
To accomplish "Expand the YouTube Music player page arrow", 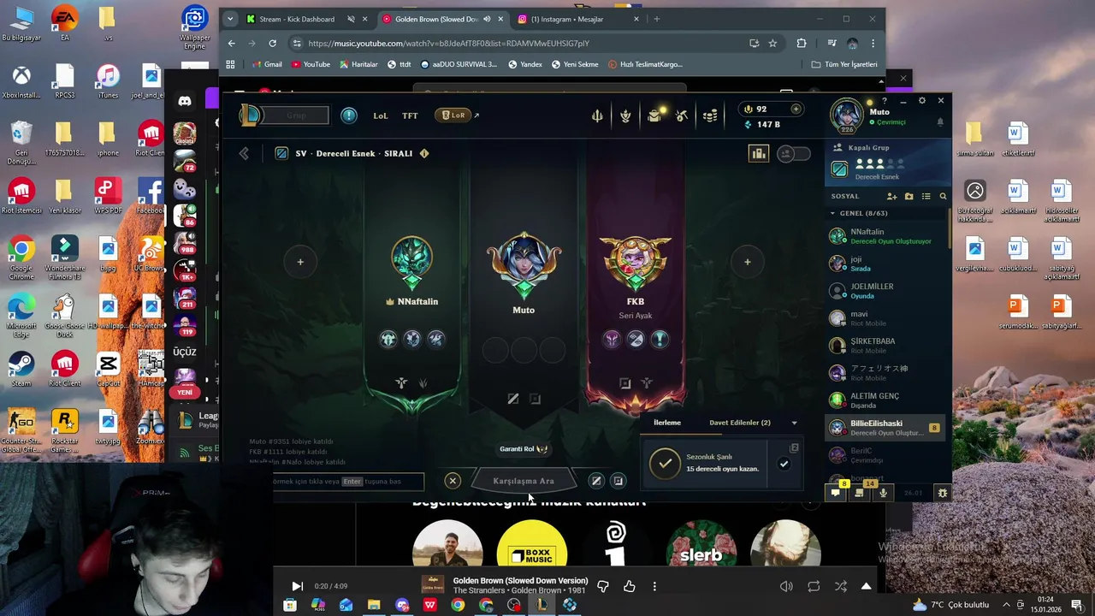I will [866, 586].
